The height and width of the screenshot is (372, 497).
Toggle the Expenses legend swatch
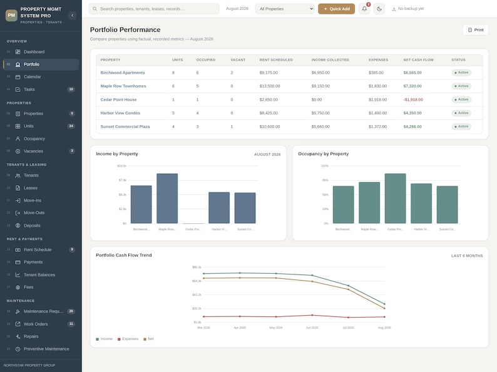pos(119,339)
